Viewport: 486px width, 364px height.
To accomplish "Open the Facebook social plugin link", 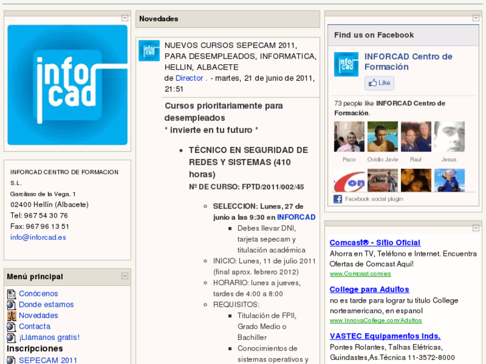I will tap(374, 199).
